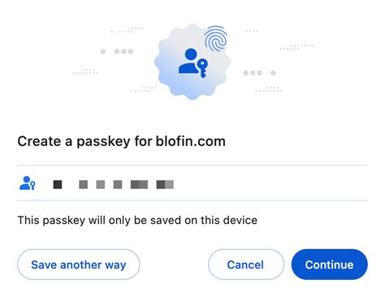Click the scalloped blue badge background
The image size is (385, 297).
(192, 62)
